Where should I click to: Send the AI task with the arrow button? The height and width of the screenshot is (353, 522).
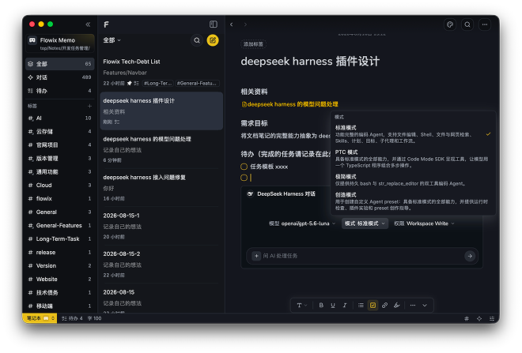click(470, 256)
